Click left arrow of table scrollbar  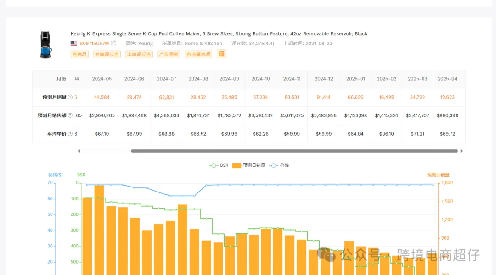click(79, 151)
